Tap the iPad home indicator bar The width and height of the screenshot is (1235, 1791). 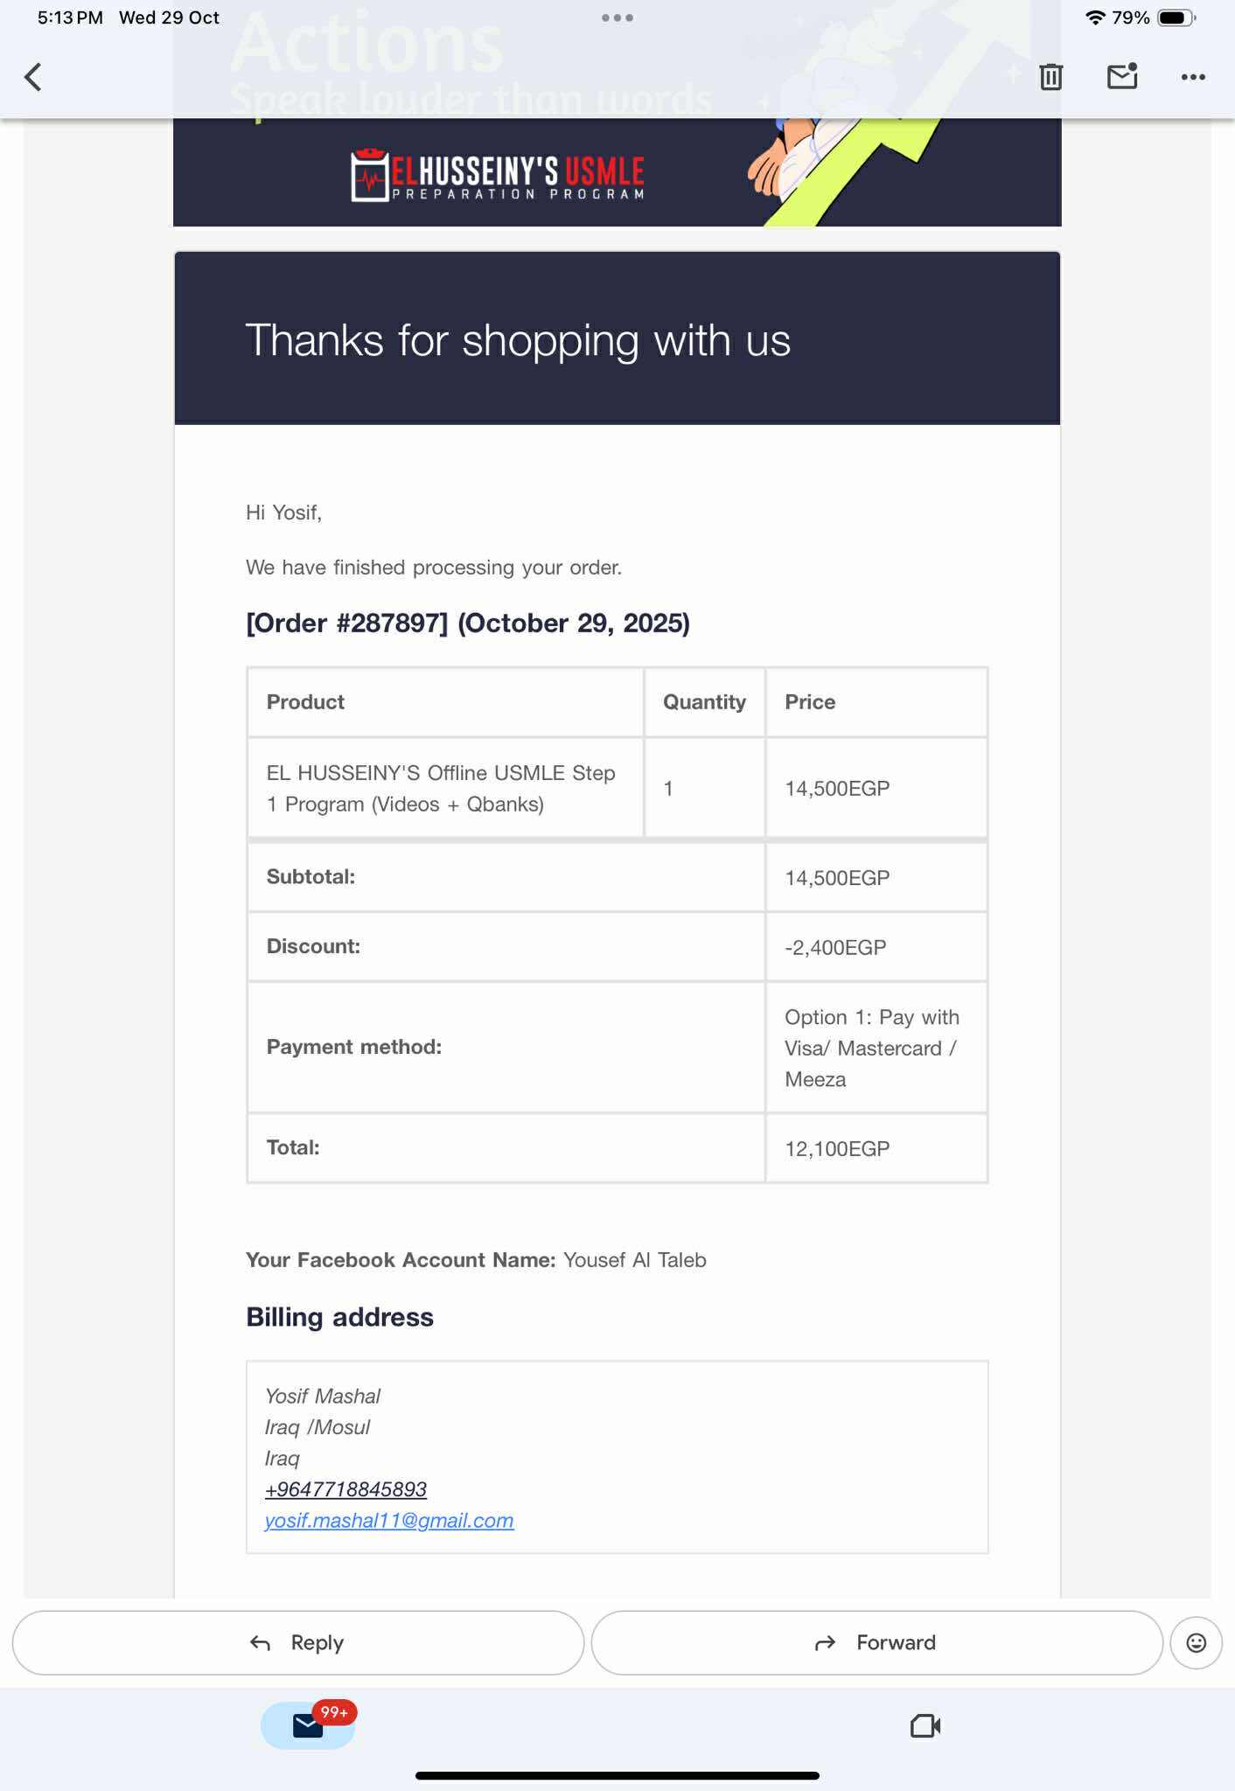[617, 1775]
